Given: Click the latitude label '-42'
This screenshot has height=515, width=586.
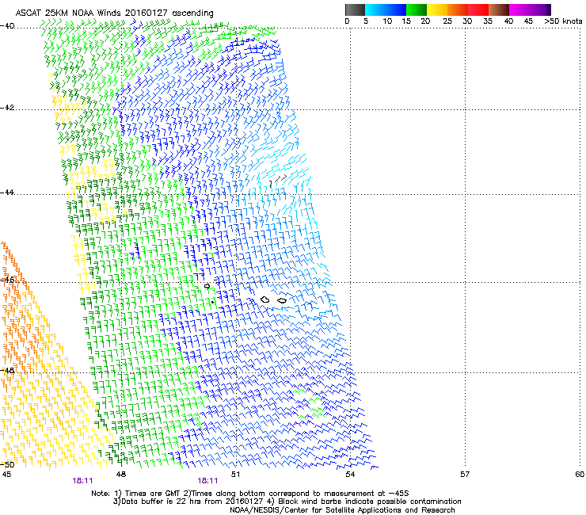Looking at the screenshot, I should point(7,108).
